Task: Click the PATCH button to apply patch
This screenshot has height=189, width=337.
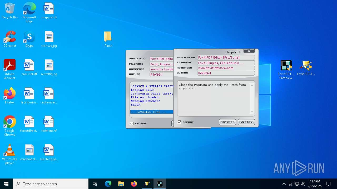Action: [246, 122]
